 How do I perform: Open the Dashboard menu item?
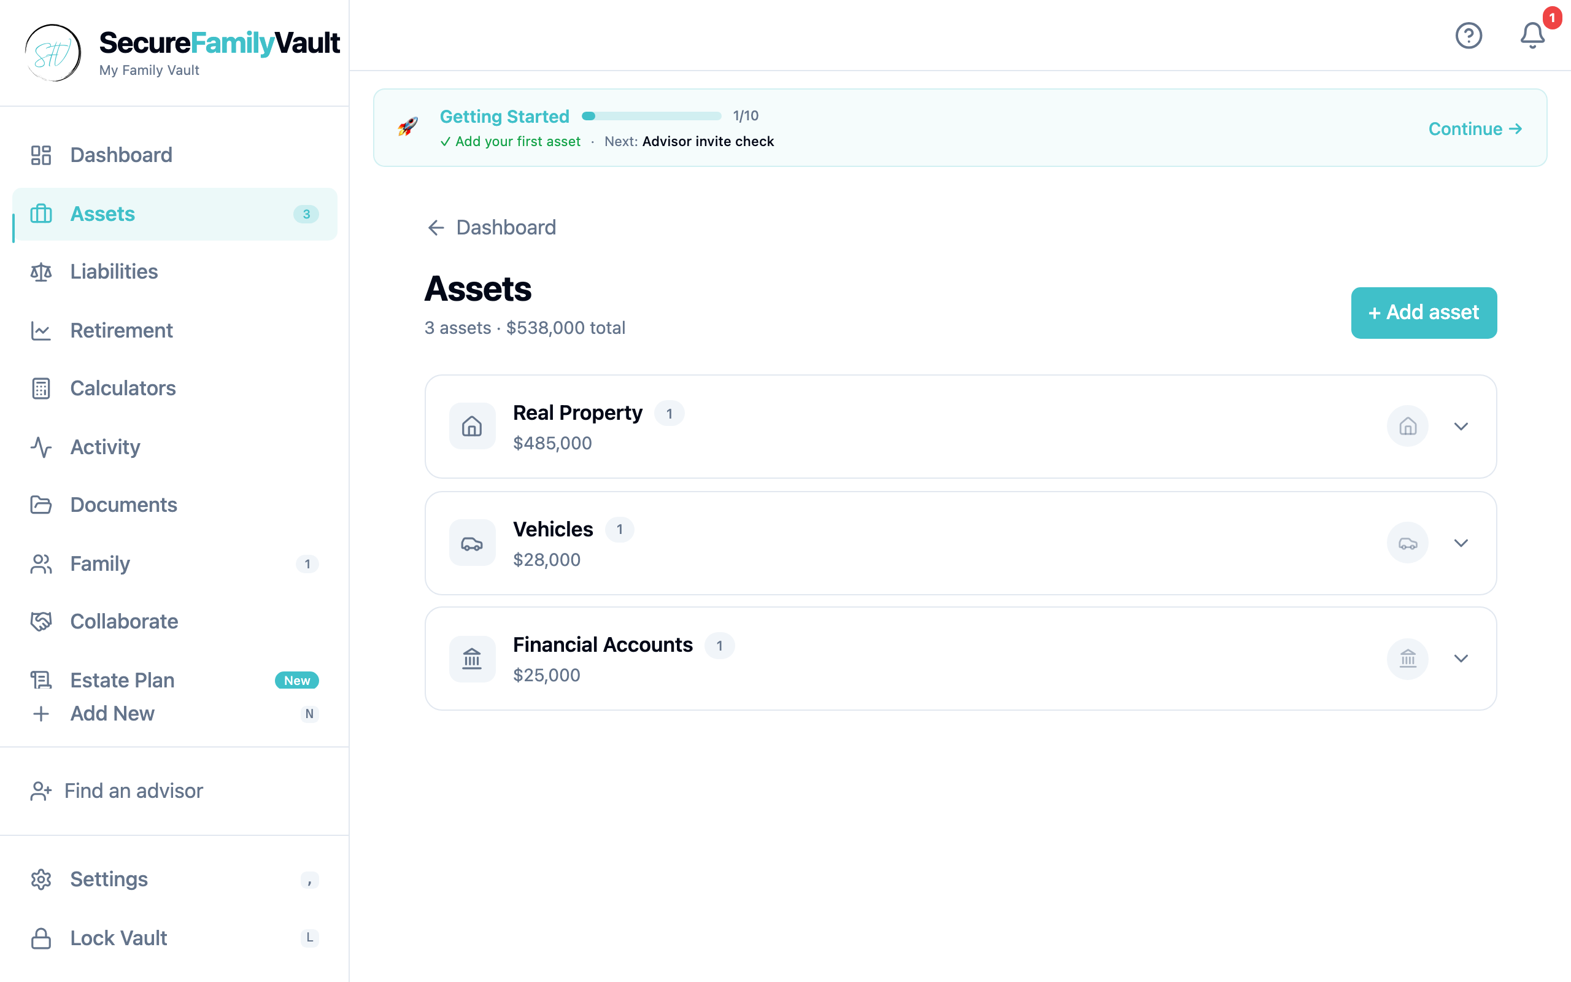pos(175,155)
